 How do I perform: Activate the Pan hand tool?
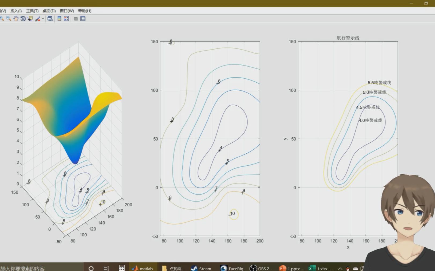tap(16, 19)
